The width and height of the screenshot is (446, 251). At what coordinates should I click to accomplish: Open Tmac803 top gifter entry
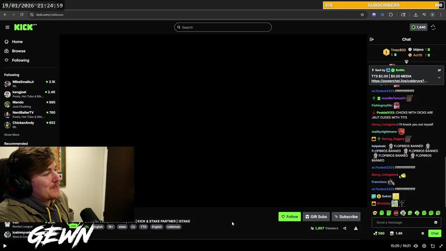click(395, 52)
